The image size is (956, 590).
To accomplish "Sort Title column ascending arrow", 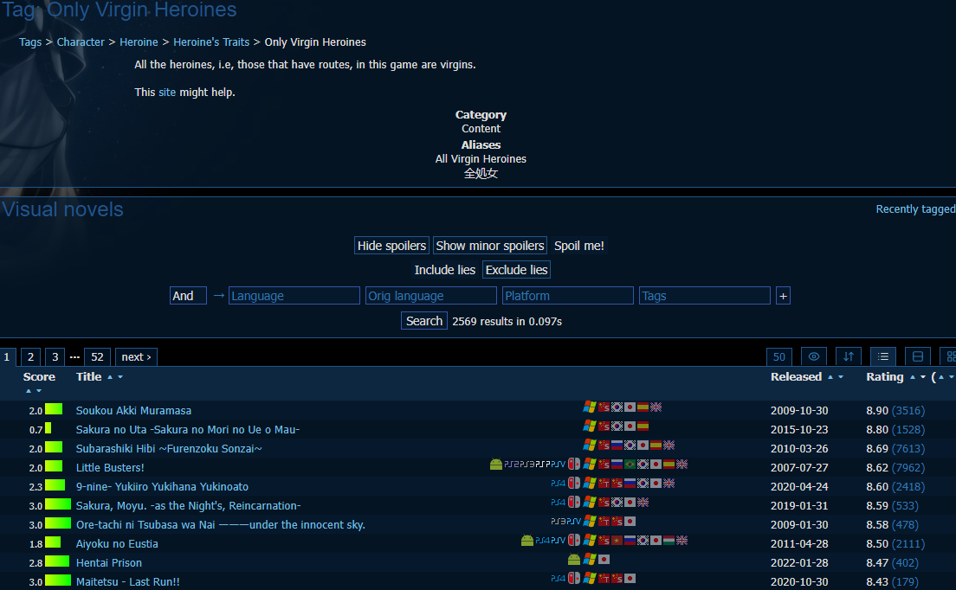I will tap(110, 377).
